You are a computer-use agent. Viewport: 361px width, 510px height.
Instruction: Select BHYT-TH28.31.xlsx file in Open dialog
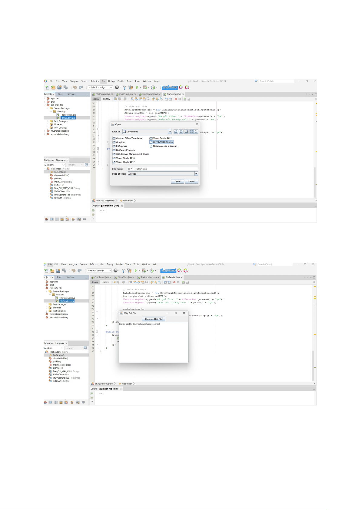[163, 142]
